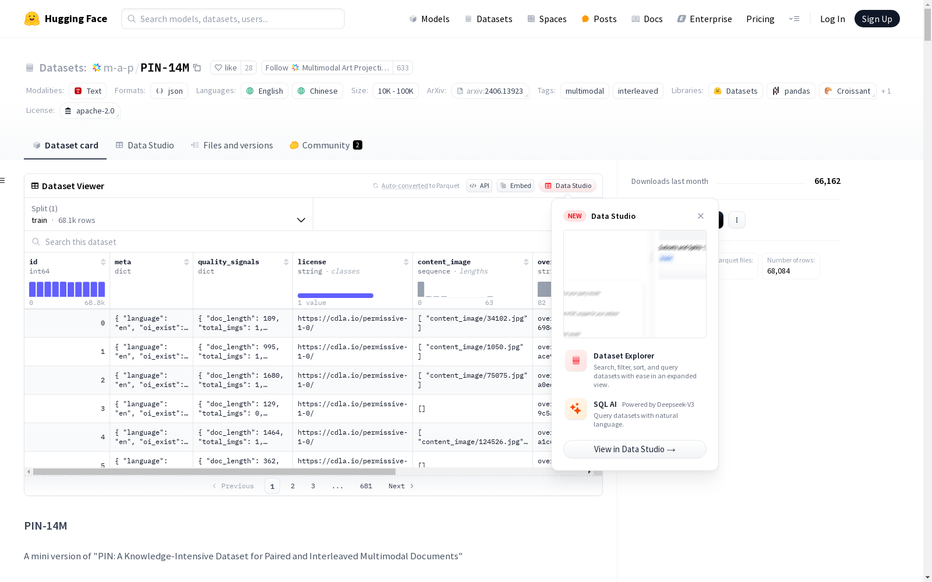The width and height of the screenshot is (932, 582).
Task: Open the Spaces navigation link
Action: pyautogui.click(x=547, y=19)
